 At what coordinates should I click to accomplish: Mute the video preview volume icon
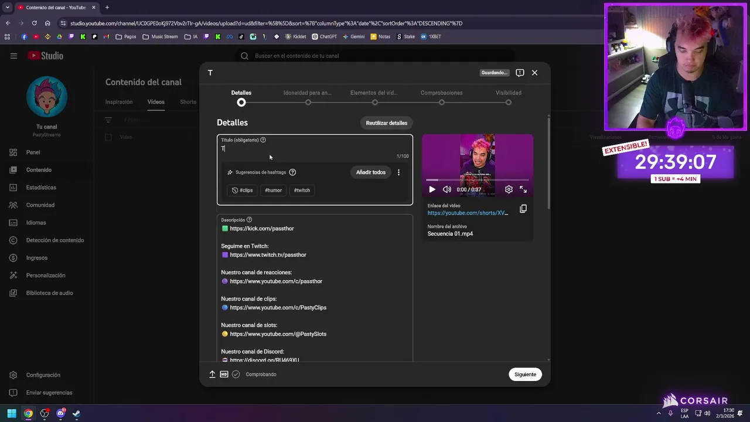(x=447, y=189)
